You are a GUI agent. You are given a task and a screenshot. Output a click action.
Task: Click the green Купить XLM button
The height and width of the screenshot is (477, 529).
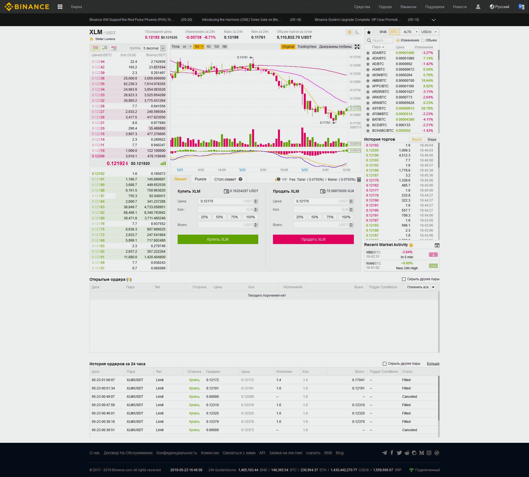218,239
